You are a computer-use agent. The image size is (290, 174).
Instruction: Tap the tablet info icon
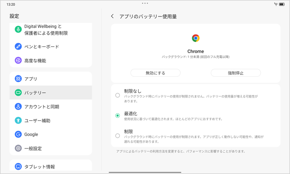tap(18, 166)
